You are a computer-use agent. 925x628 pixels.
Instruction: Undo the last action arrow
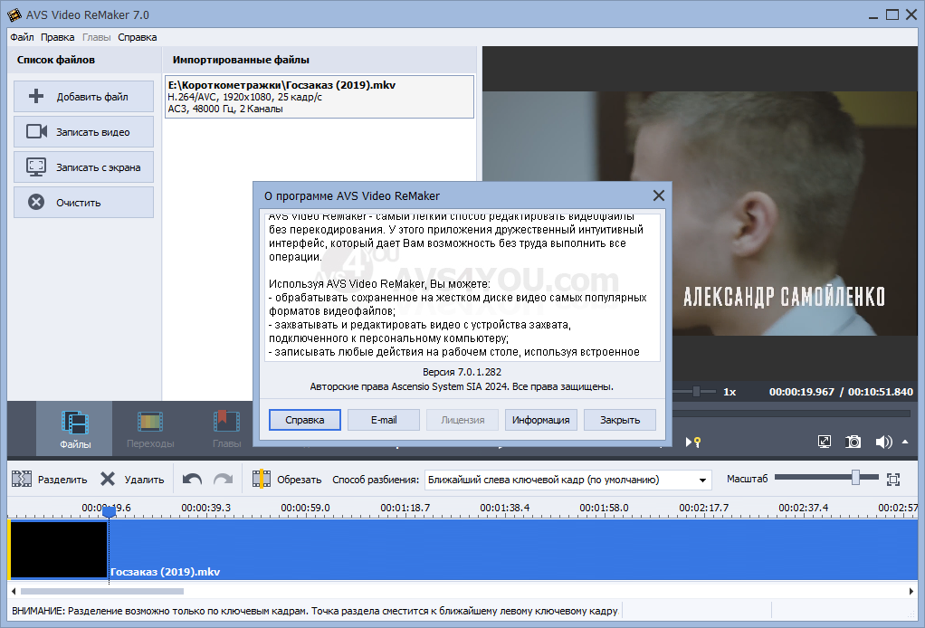[x=192, y=480]
